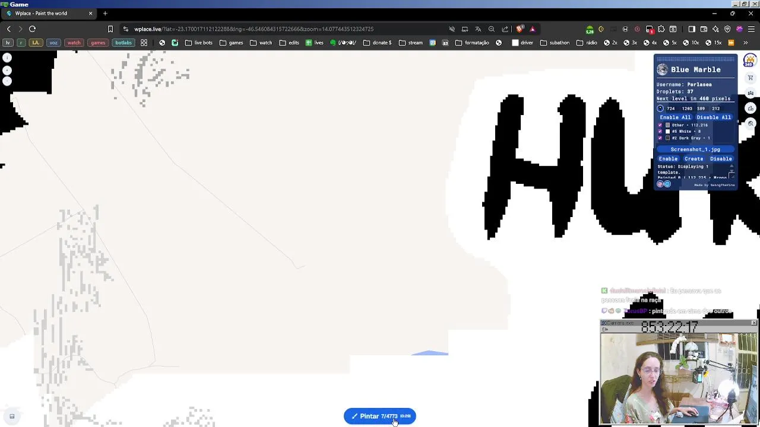Click the coordinate field showing 724

(x=672, y=109)
